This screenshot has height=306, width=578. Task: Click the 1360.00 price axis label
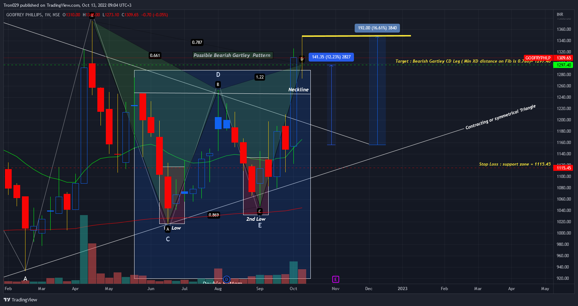coord(564,29)
